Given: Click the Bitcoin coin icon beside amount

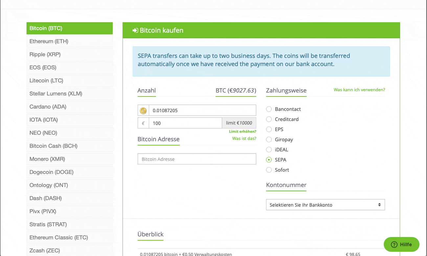Looking at the screenshot, I should 143,111.
